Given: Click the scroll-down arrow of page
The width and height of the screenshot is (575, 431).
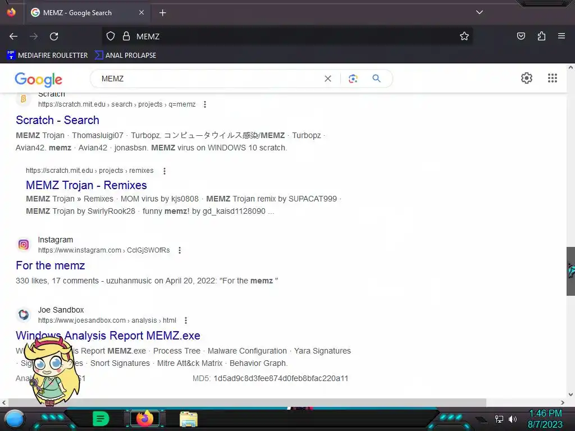Looking at the screenshot, I should click(x=571, y=395).
